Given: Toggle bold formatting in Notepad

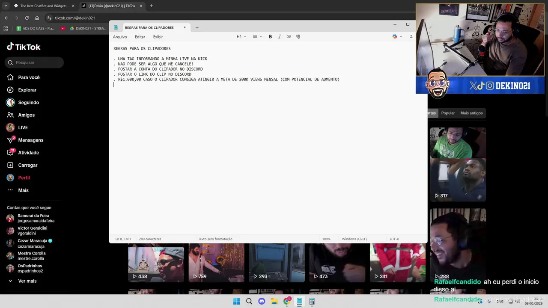Looking at the screenshot, I should 270,37.
